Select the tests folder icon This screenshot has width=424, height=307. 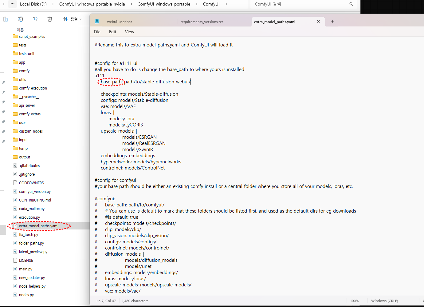pos(15,45)
